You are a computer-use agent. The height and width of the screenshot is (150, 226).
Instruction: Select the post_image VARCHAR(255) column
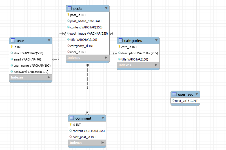point(88,33)
